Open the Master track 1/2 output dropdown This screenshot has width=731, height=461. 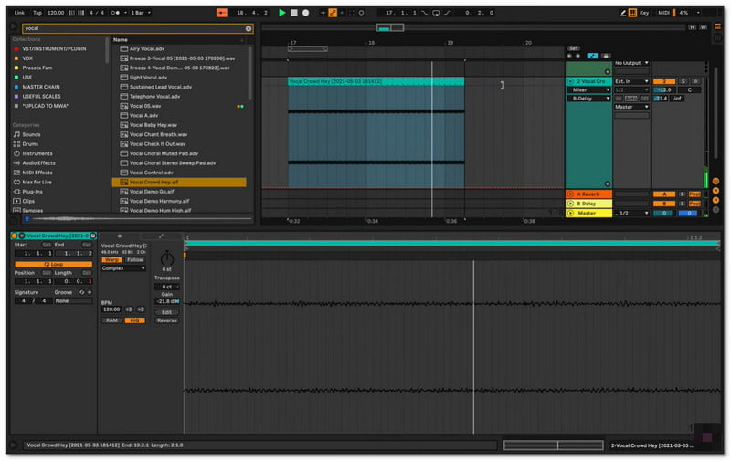[631, 213]
